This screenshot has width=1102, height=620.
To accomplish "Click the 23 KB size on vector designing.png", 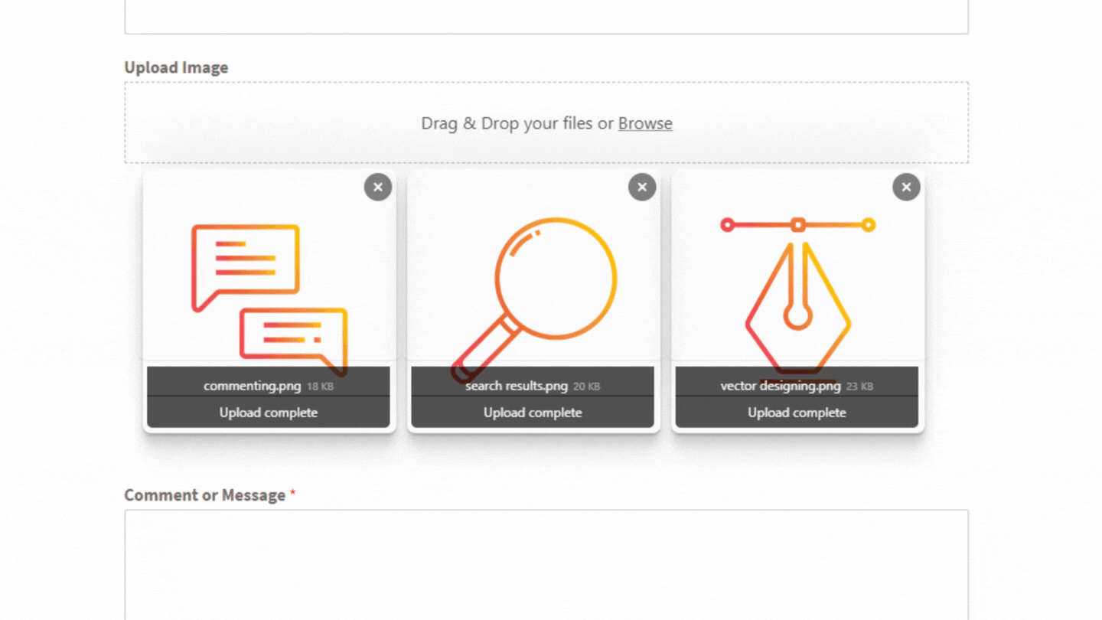I will [x=859, y=387].
